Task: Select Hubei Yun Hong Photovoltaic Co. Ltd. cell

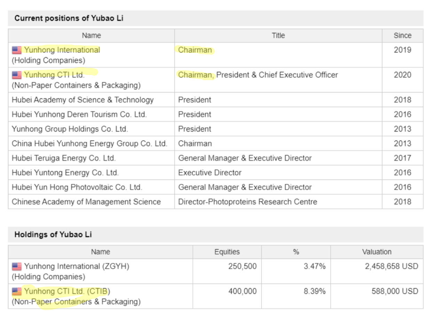Action: [x=91, y=187]
